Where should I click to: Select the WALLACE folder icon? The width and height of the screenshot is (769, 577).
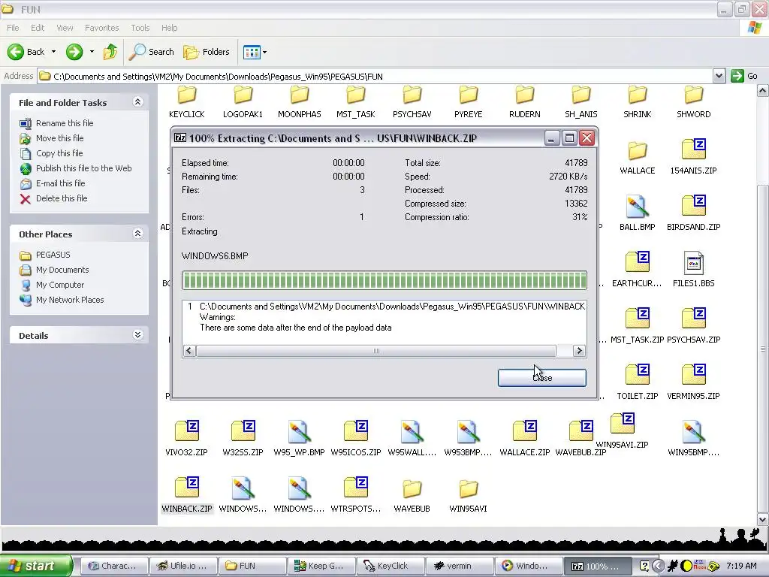tap(637, 151)
